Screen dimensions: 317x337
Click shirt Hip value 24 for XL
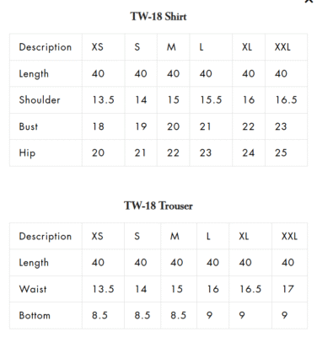click(249, 152)
